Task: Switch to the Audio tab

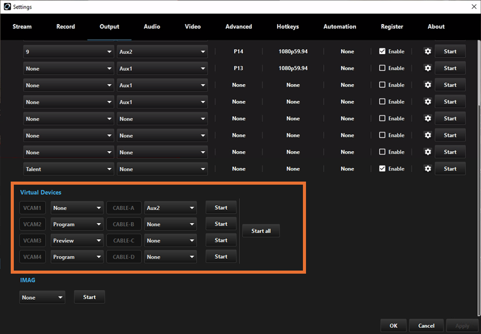Action: [152, 27]
